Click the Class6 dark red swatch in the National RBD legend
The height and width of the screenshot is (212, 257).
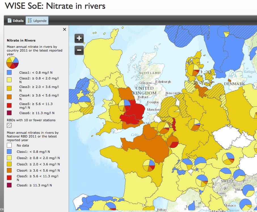tap(10, 185)
